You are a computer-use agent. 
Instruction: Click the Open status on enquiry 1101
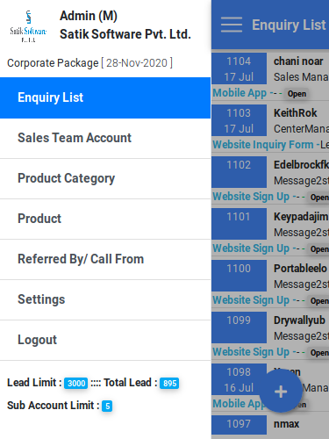click(x=319, y=249)
